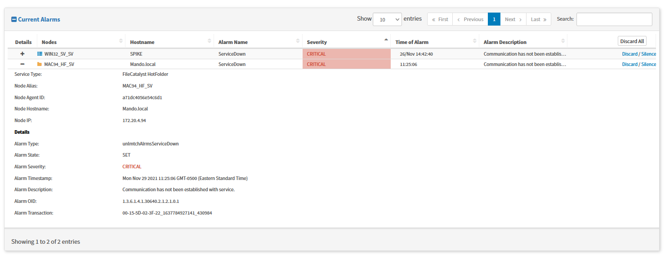Image resolution: width=665 pixels, height=259 pixels.
Task: Click into the Search input field
Action: click(614, 19)
